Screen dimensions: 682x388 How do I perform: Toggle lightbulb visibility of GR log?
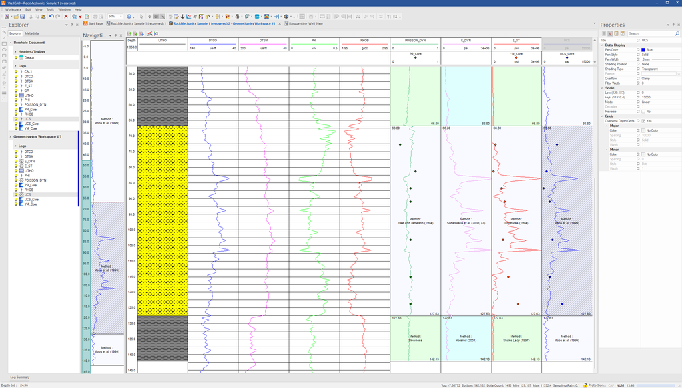point(16,91)
